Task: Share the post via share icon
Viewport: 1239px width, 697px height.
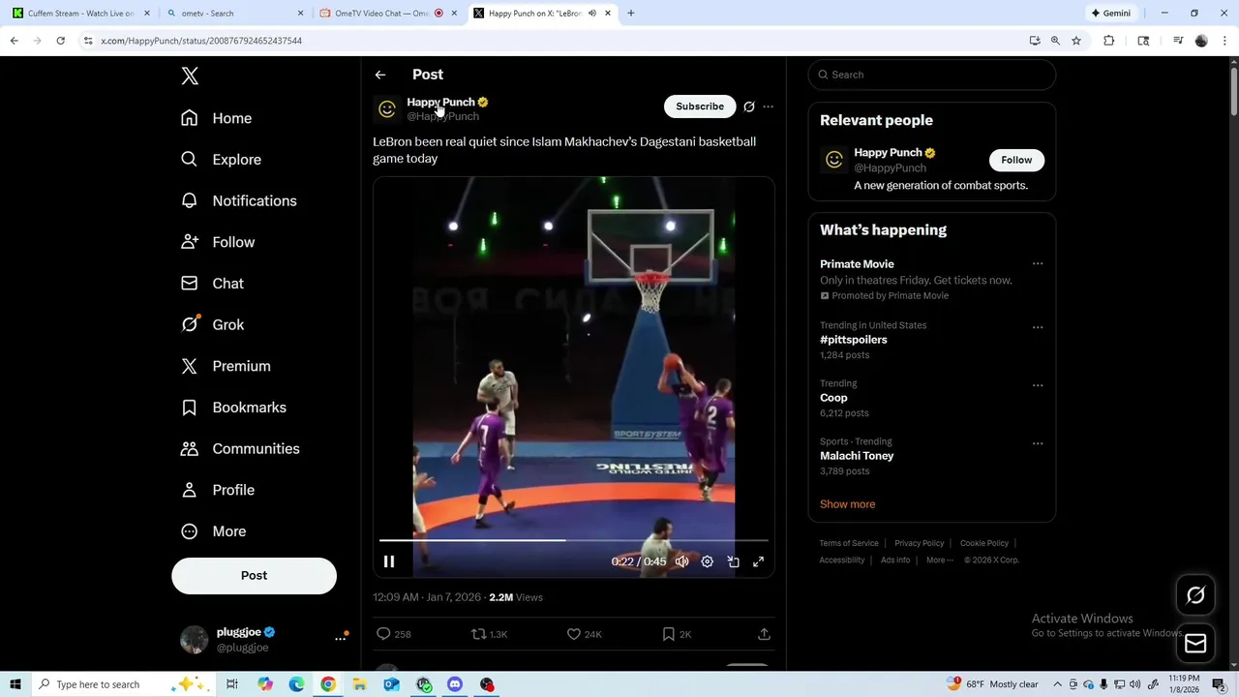Action: click(x=764, y=634)
